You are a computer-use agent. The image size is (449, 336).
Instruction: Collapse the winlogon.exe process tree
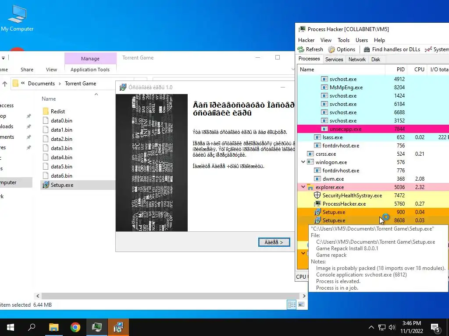tap(303, 162)
